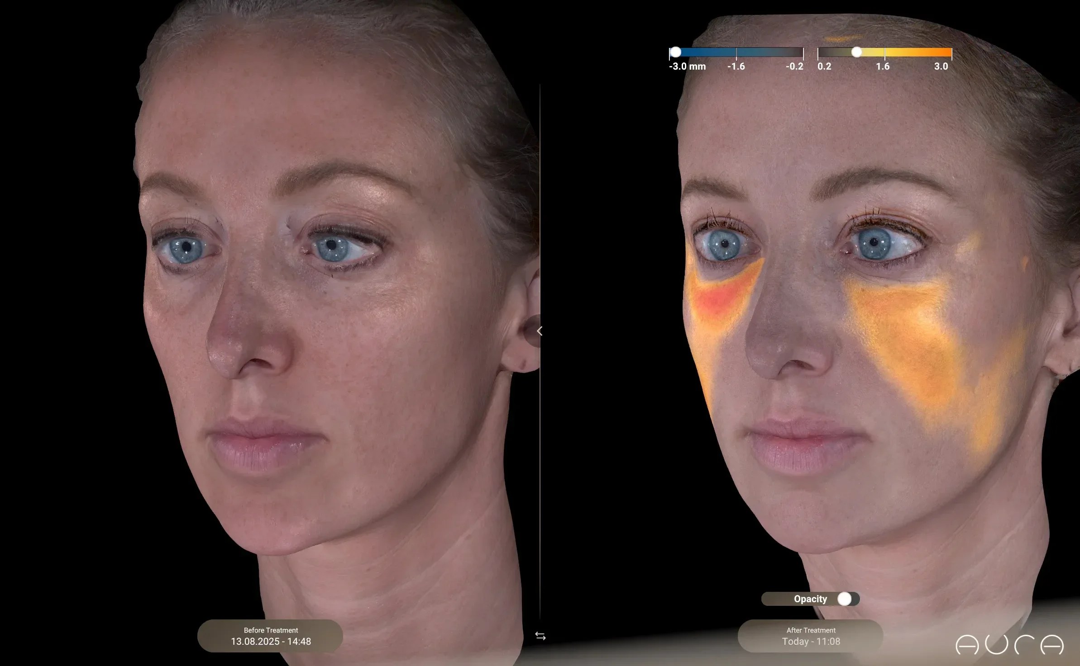1080x666 pixels.
Task: Click the orange positive-scale slider handle
Action: pyautogui.click(x=856, y=52)
